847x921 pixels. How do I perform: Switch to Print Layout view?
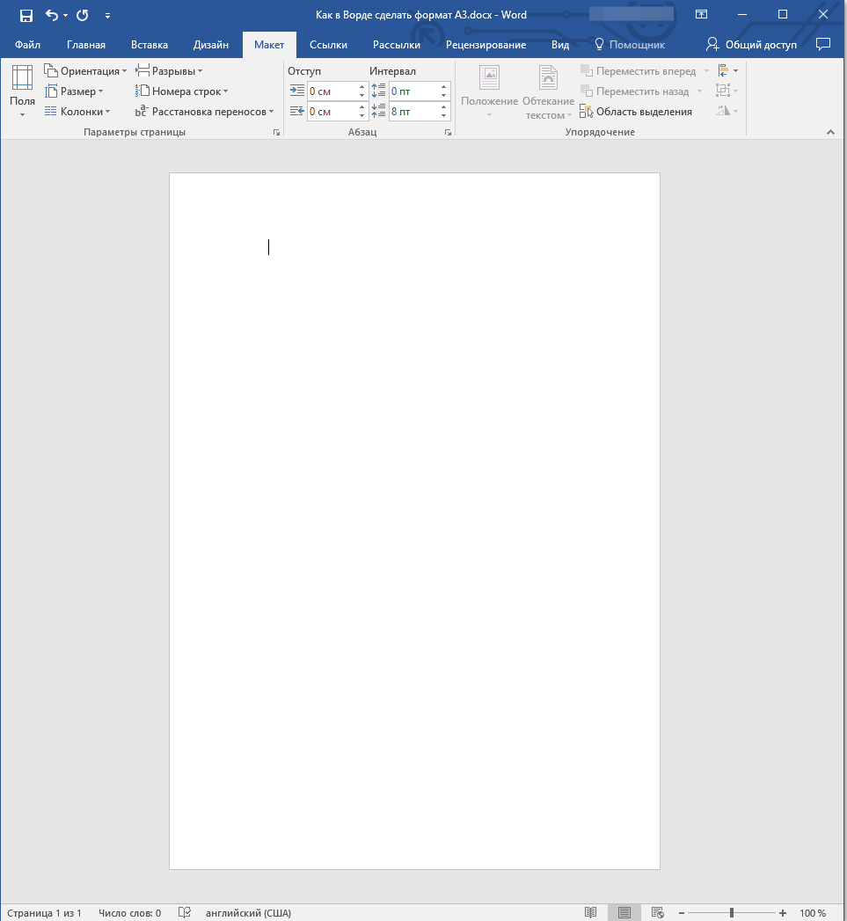click(624, 913)
